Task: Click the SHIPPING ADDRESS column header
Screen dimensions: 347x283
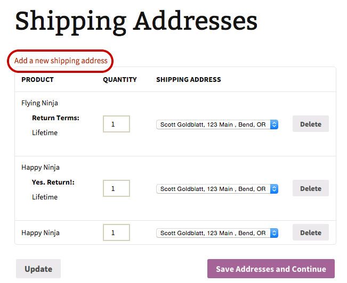Action: coord(188,79)
